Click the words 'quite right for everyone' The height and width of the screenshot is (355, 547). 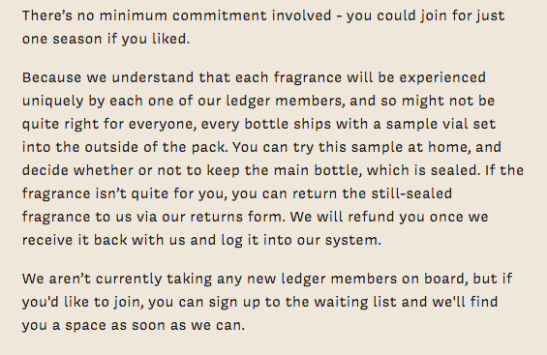click(108, 125)
